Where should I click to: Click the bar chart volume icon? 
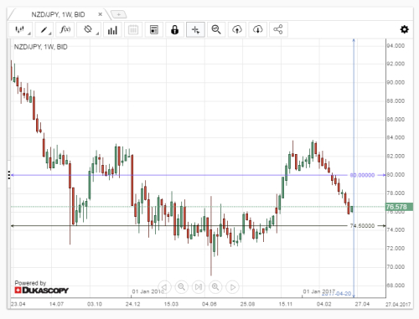112,29
